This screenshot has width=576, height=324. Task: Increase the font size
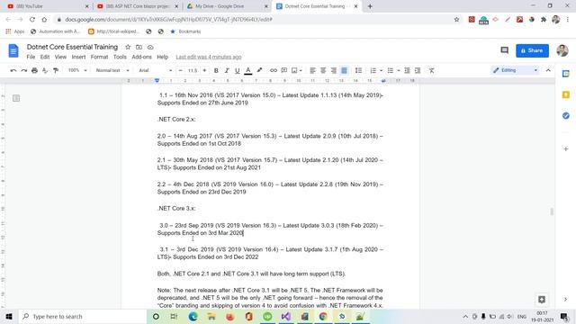204,70
